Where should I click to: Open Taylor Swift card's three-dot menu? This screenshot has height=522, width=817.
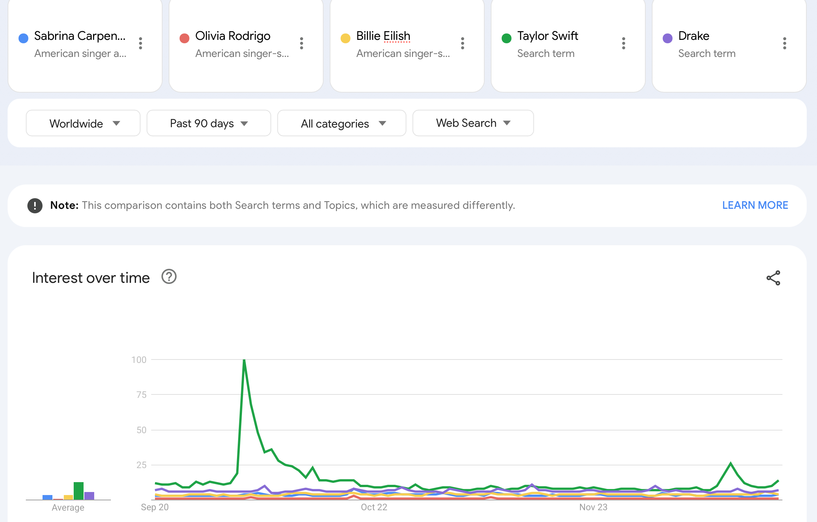624,43
